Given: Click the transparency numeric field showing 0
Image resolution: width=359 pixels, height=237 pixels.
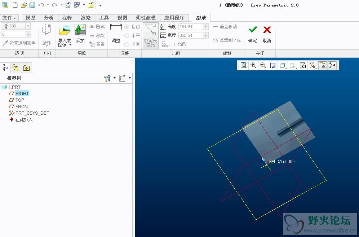Looking at the screenshot, I should (13, 34).
